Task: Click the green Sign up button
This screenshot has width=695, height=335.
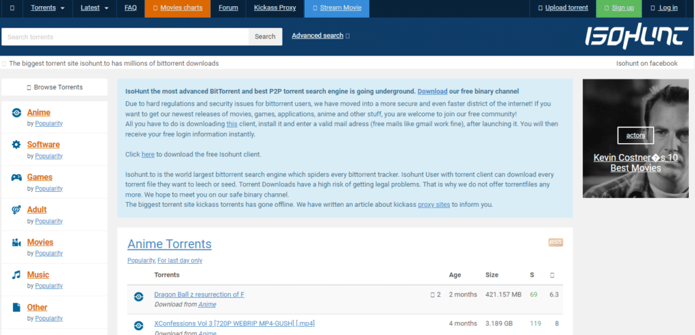Action: [x=619, y=8]
